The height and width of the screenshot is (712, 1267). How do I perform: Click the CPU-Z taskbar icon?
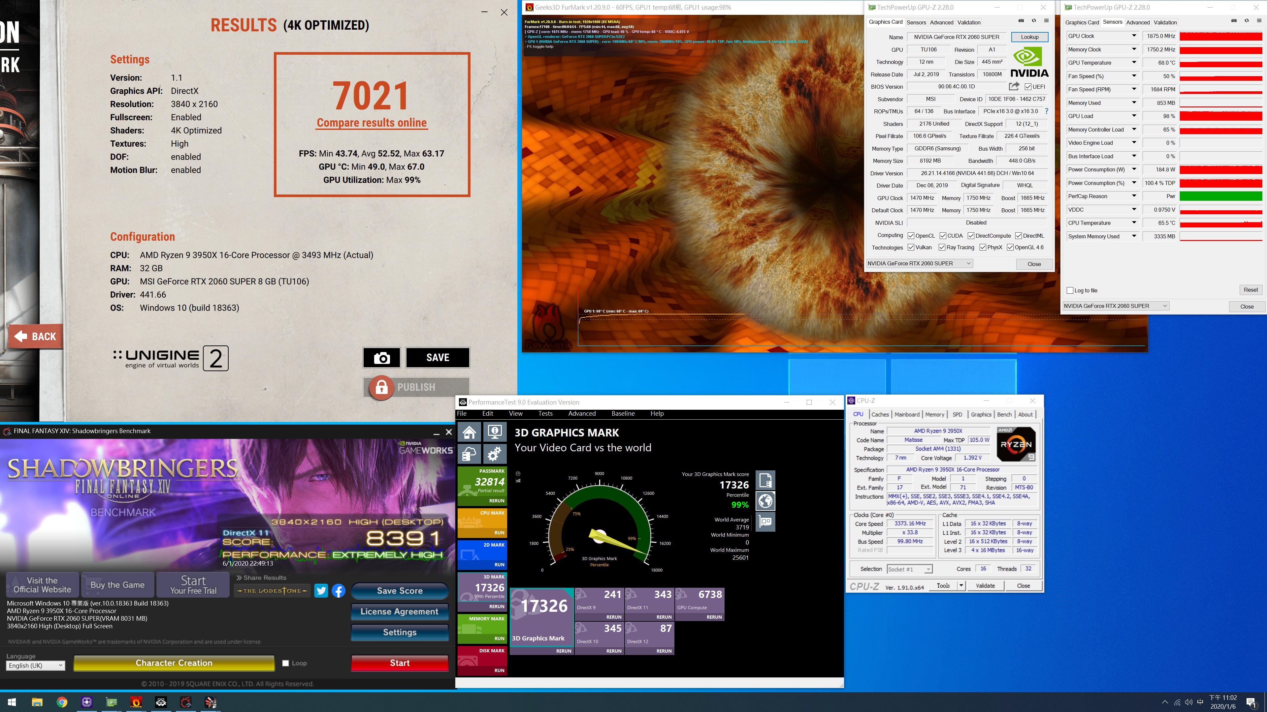86,702
